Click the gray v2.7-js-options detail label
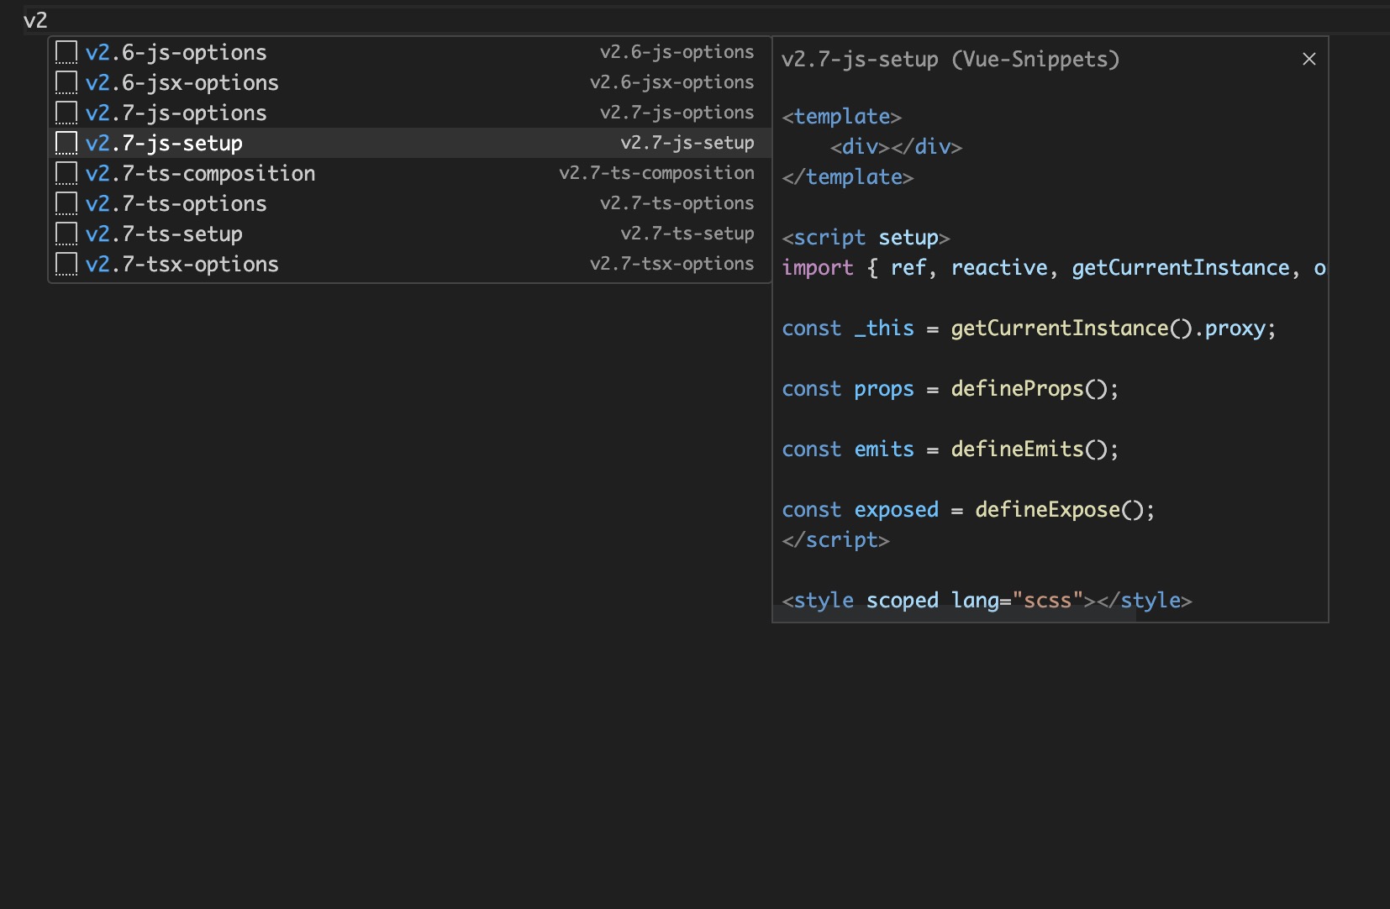Image resolution: width=1390 pixels, height=909 pixels. point(677,113)
